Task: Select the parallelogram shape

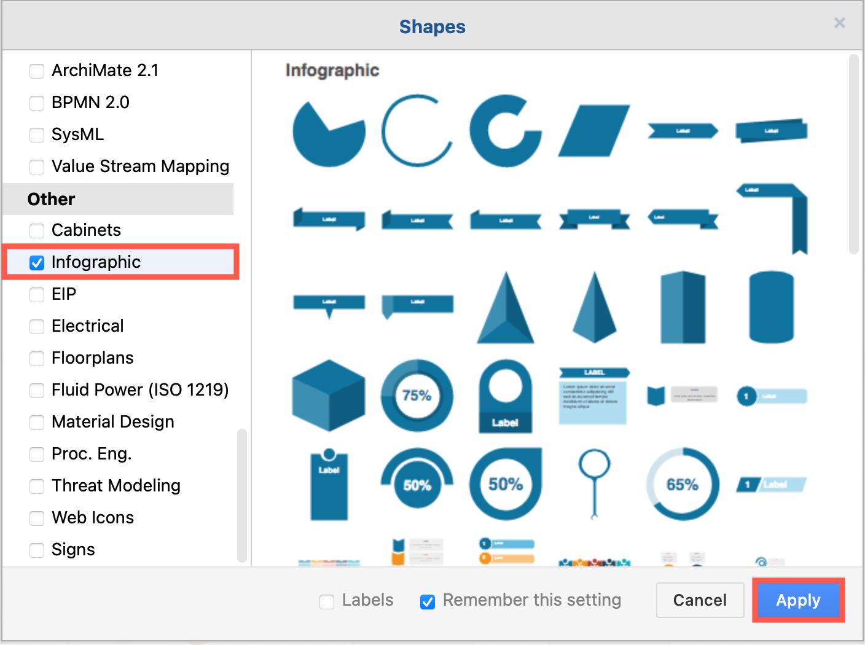Action: click(x=593, y=132)
